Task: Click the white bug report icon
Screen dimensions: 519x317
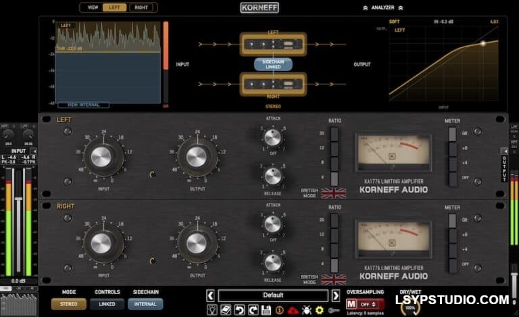Action: click(307, 310)
